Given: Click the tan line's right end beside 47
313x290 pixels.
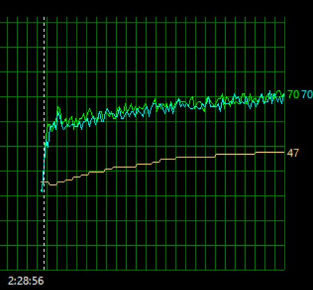Looking at the screenshot, I should (x=283, y=152).
